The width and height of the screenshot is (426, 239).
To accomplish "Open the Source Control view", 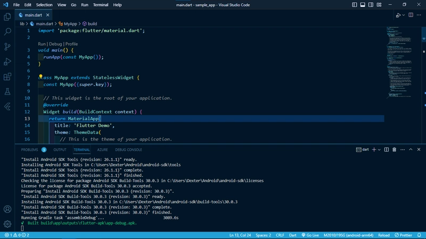I will click(x=7, y=47).
